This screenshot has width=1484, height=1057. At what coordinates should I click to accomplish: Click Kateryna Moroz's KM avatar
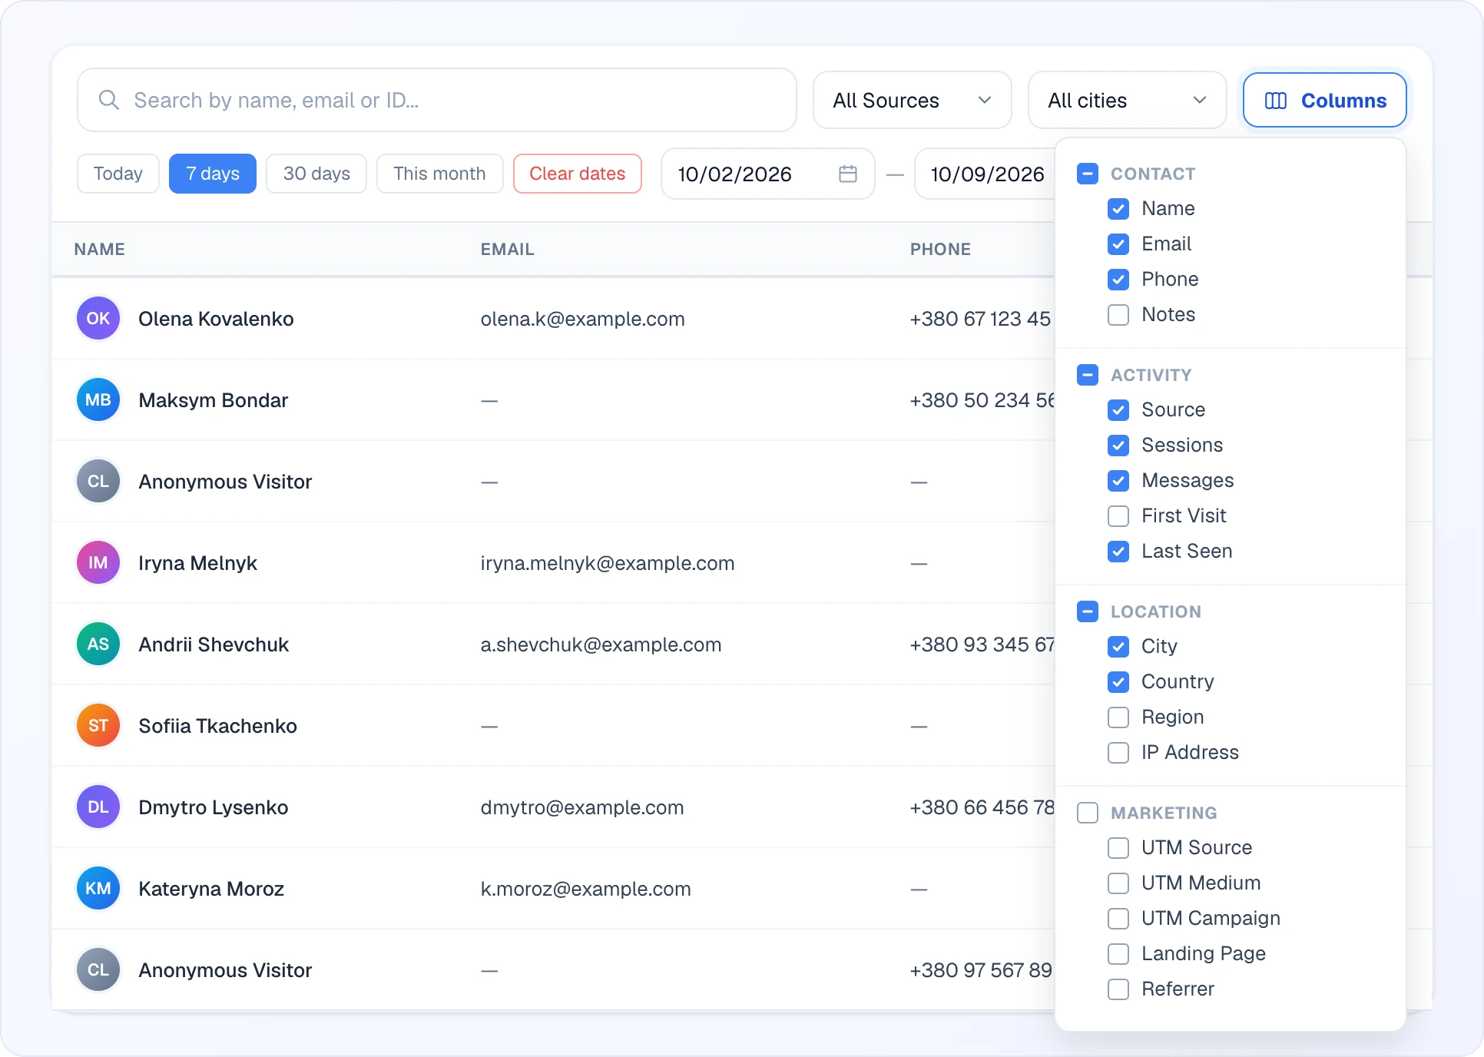[x=98, y=888]
